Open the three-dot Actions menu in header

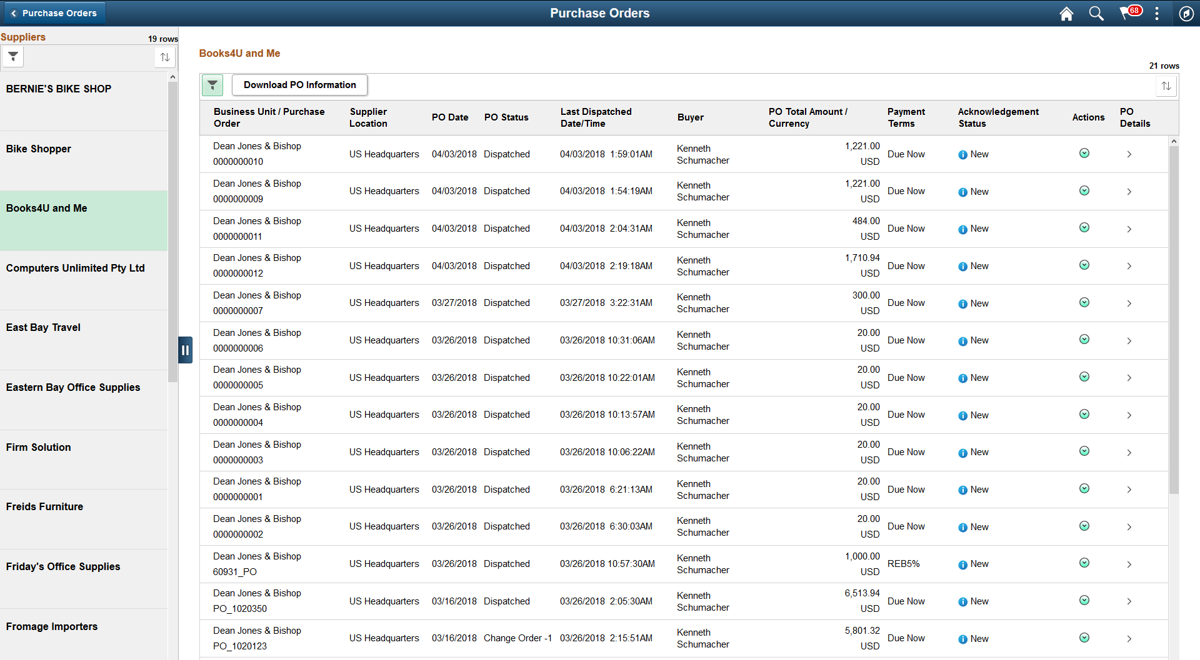[1157, 13]
